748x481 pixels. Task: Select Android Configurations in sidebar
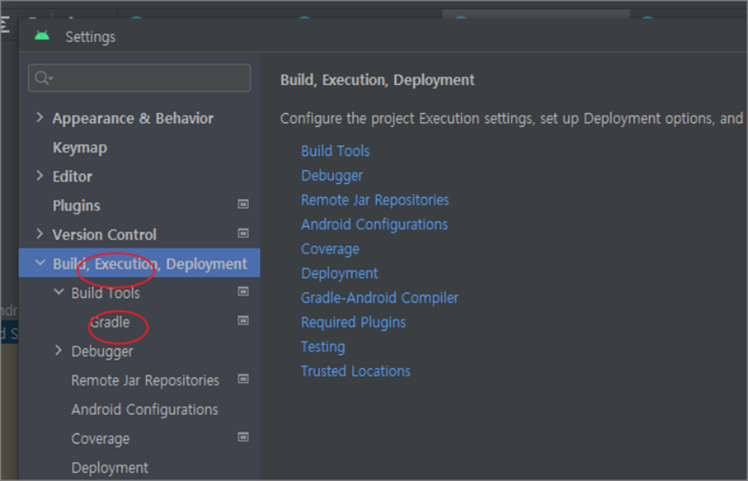(144, 409)
